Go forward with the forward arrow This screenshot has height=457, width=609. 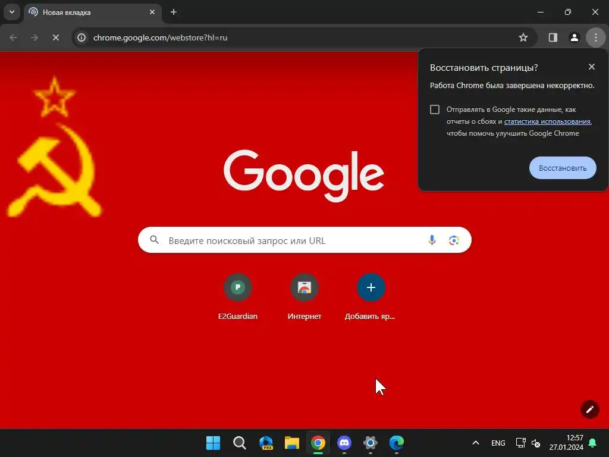click(34, 37)
